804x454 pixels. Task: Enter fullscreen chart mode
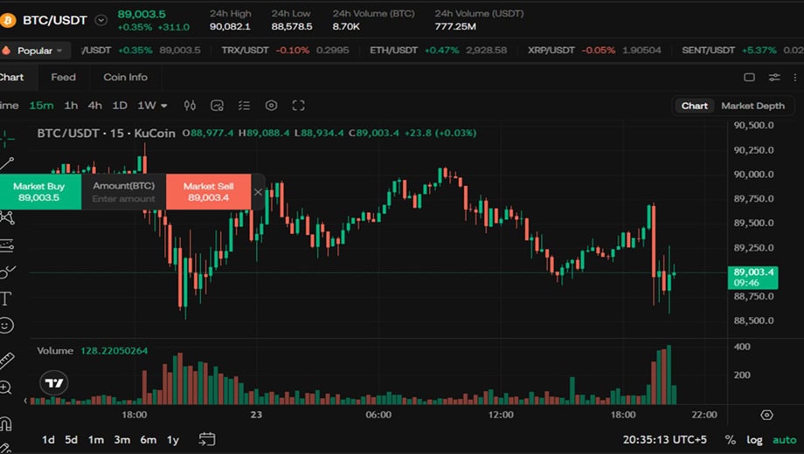[298, 106]
